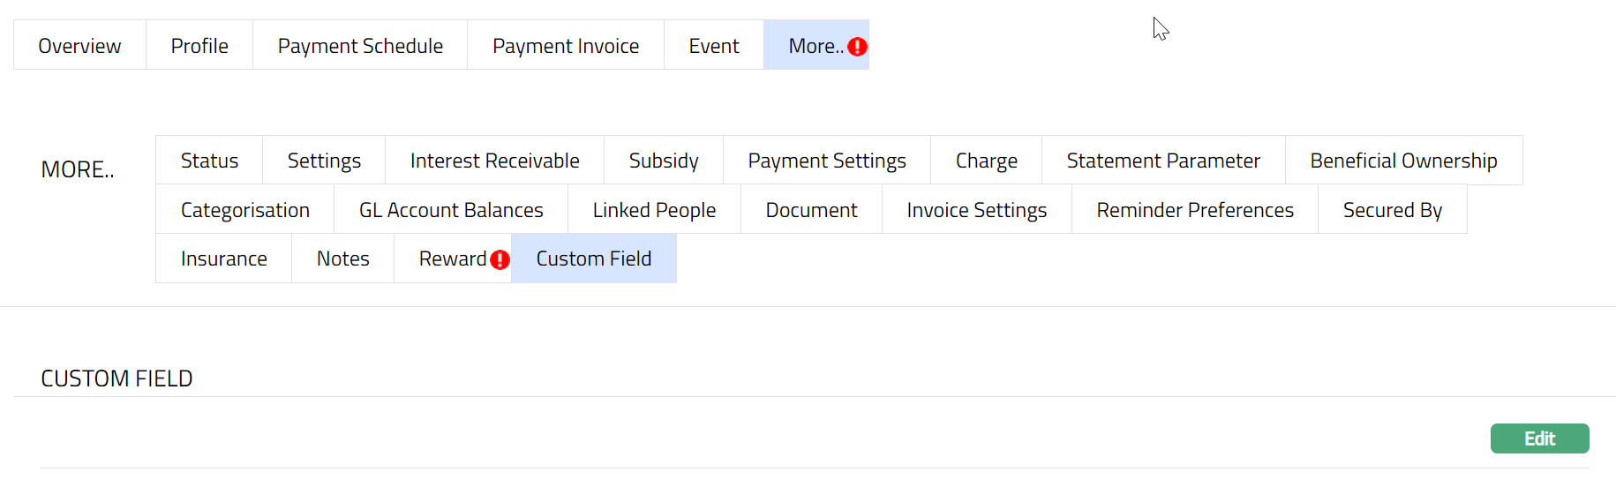Open the Overview tab
Screen dimensions: 1616x487
[x=79, y=46]
